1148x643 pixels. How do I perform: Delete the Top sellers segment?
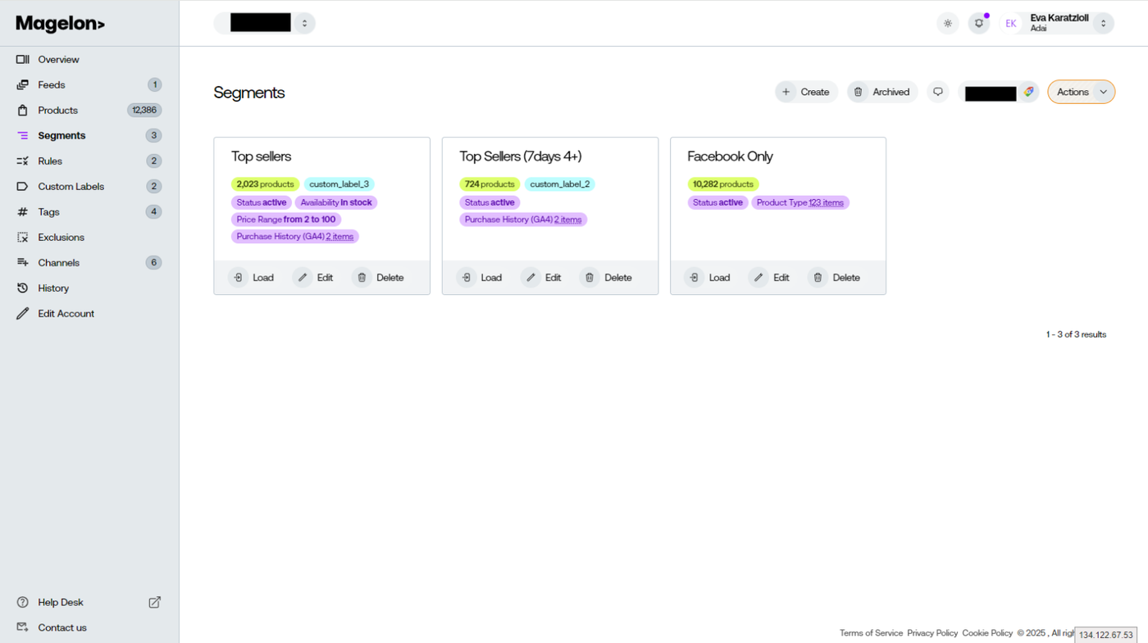(x=379, y=278)
